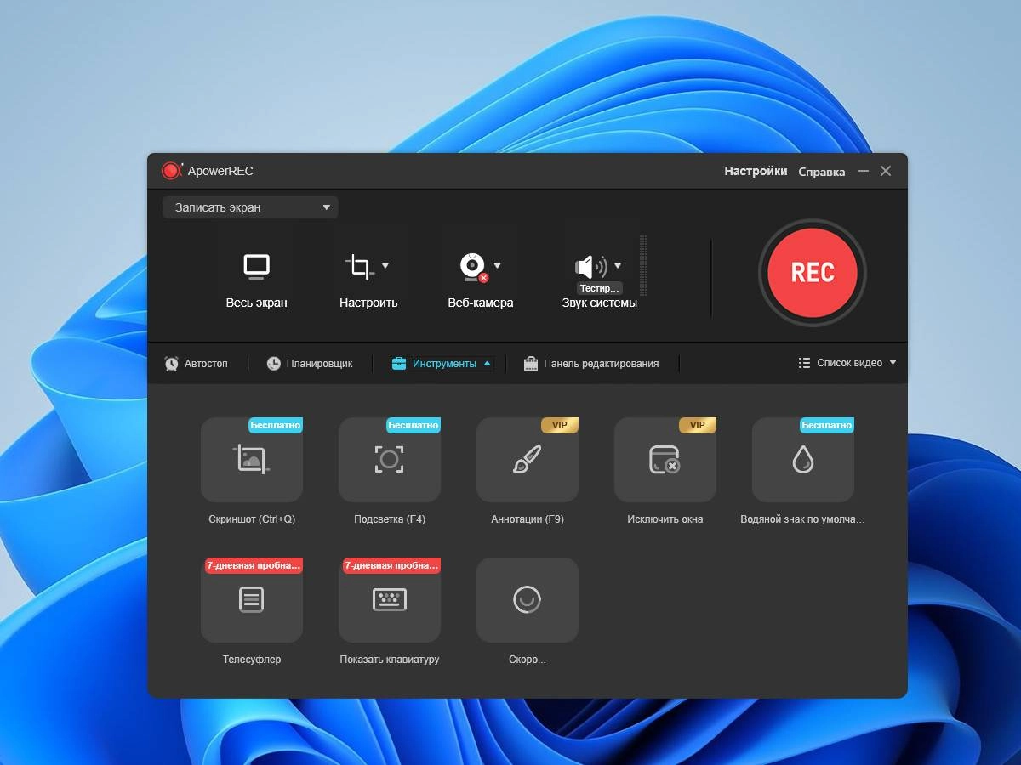Minimize the ApowerREC window
Image resolution: width=1021 pixels, height=765 pixels.
(x=864, y=171)
